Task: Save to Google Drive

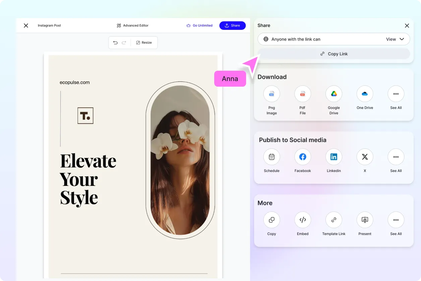Action: tap(334, 94)
